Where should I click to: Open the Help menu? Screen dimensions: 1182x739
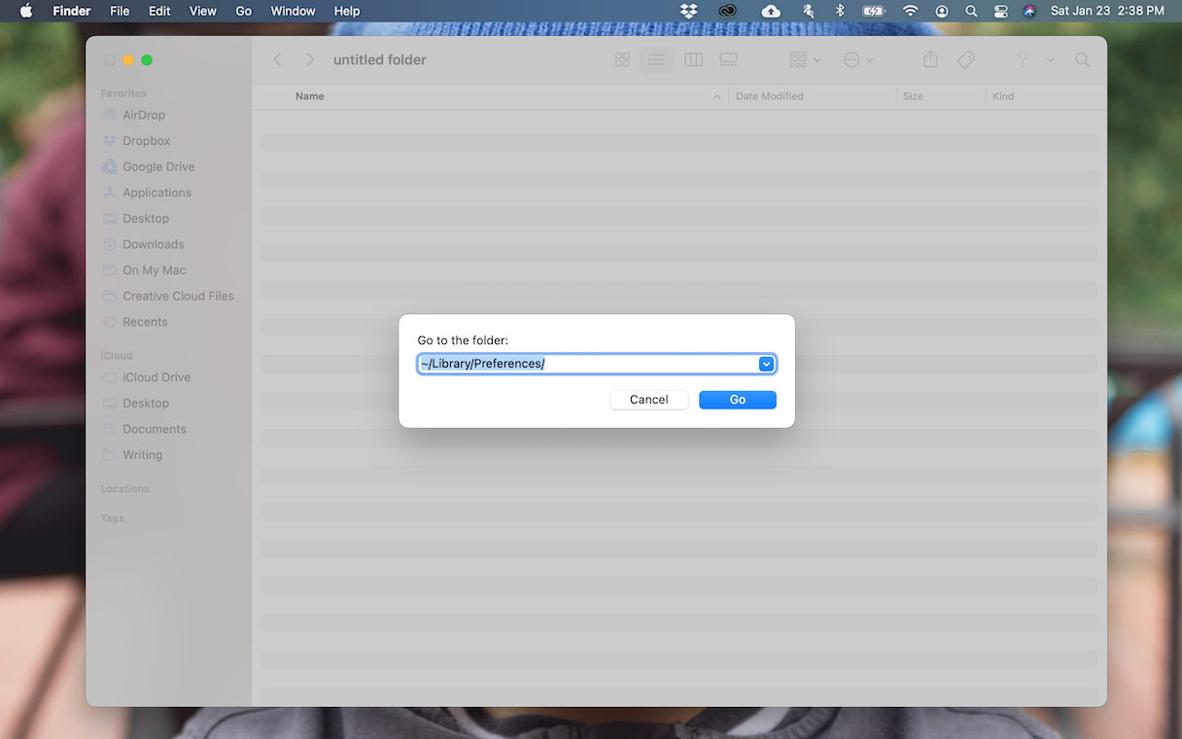(347, 11)
